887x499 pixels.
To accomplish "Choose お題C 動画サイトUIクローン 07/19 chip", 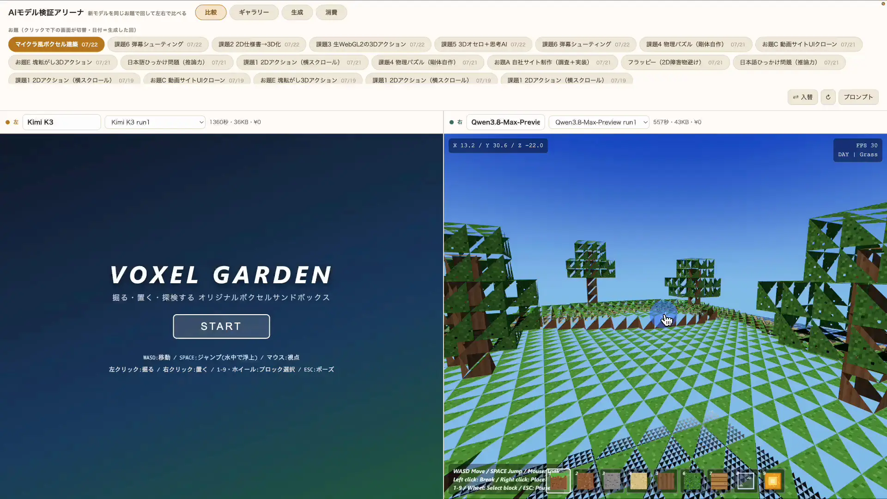I will [x=197, y=80].
